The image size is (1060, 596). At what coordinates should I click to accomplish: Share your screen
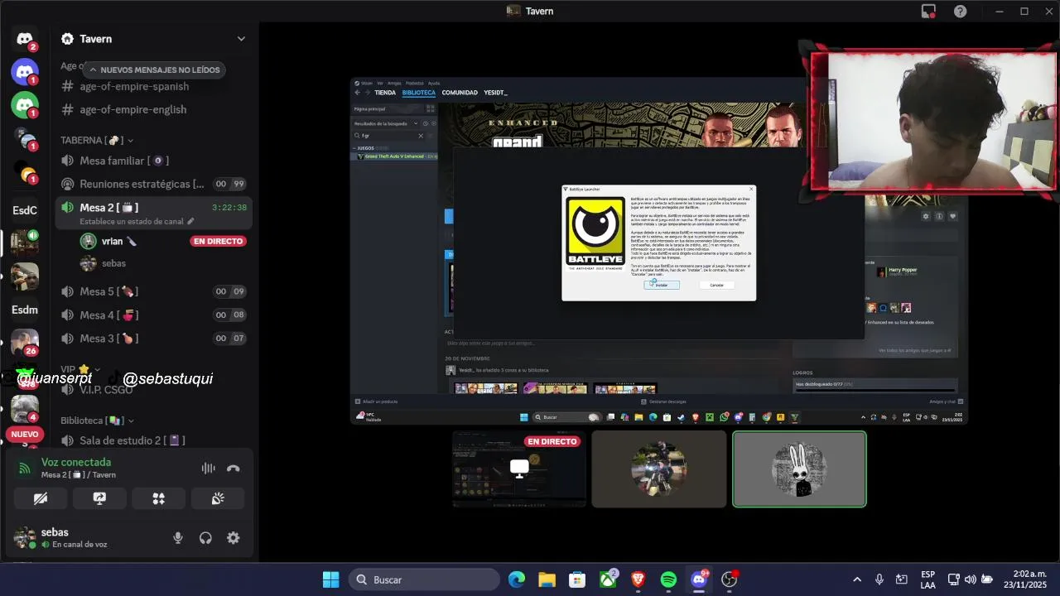click(99, 498)
